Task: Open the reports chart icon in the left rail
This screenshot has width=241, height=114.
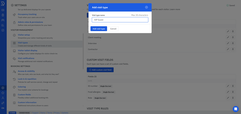Action: pos(3,25)
